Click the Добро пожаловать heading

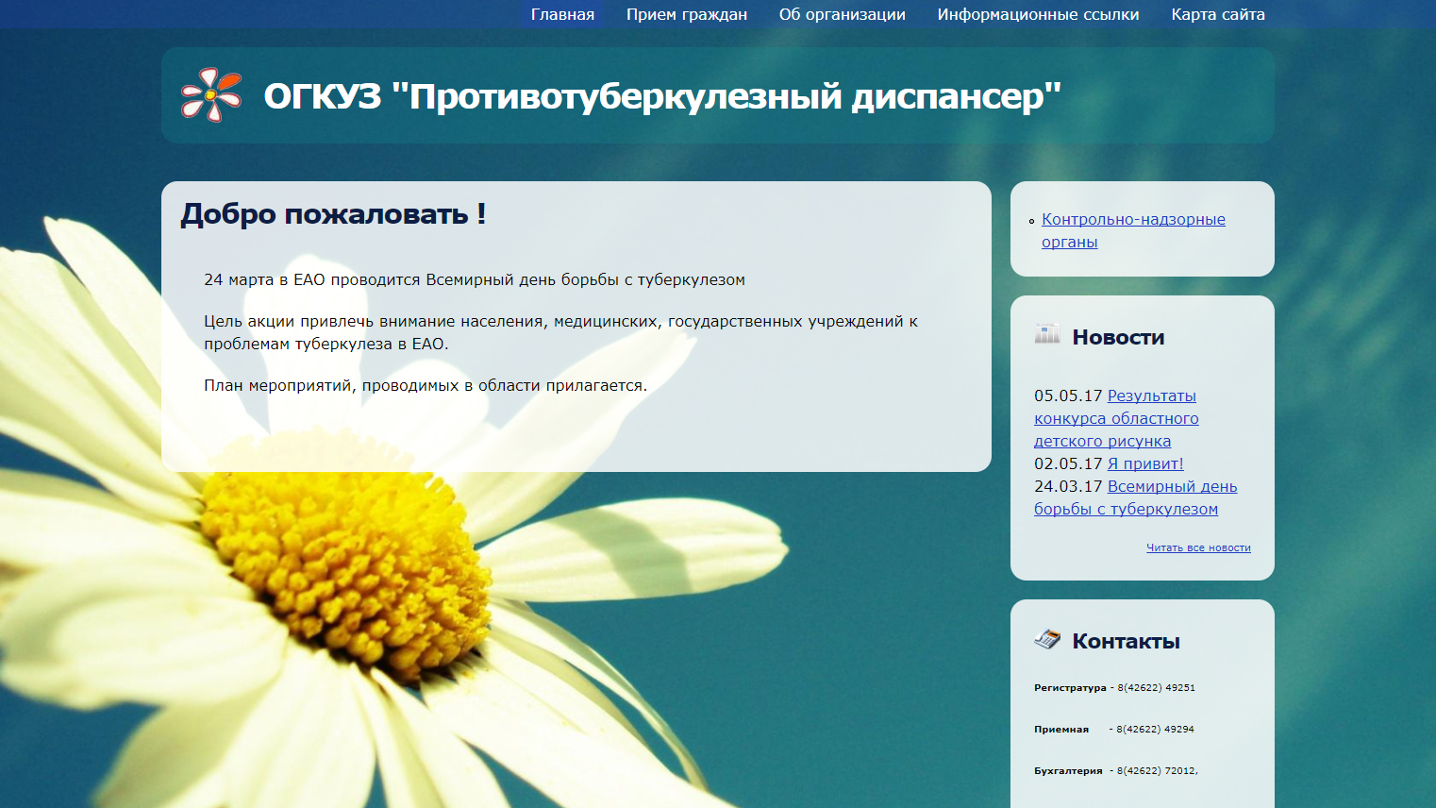tap(333, 214)
